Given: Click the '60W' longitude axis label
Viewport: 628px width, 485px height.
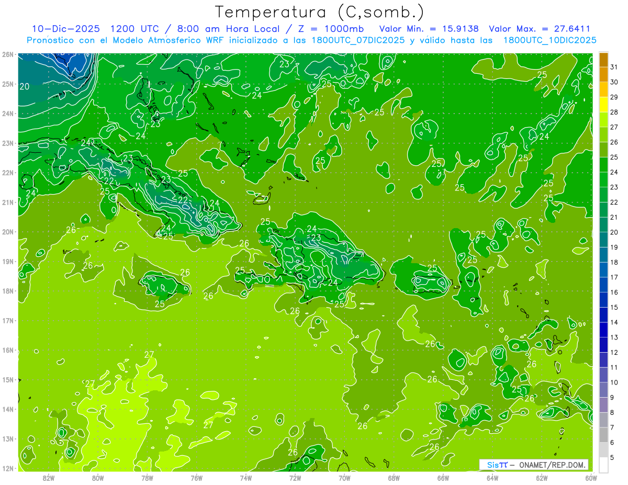Looking at the screenshot, I should pos(590,478).
